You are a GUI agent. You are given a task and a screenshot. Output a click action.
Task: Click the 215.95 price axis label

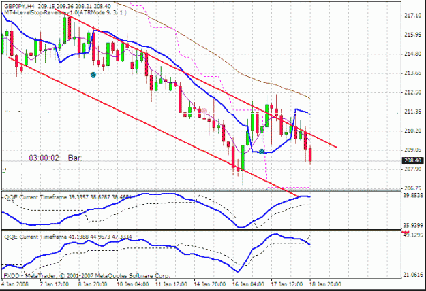click(412, 35)
